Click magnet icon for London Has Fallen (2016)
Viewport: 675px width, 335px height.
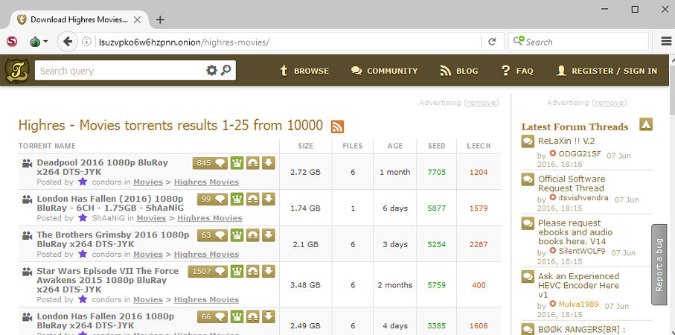[x=253, y=199]
